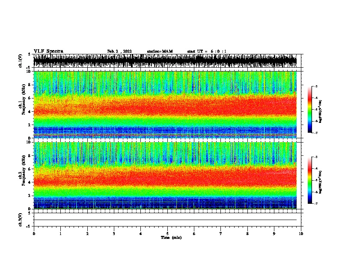The height and width of the screenshot is (262, 339).
Task: Click the ch.2 dark blue band below 2 kHz
Action: coord(165,203)
